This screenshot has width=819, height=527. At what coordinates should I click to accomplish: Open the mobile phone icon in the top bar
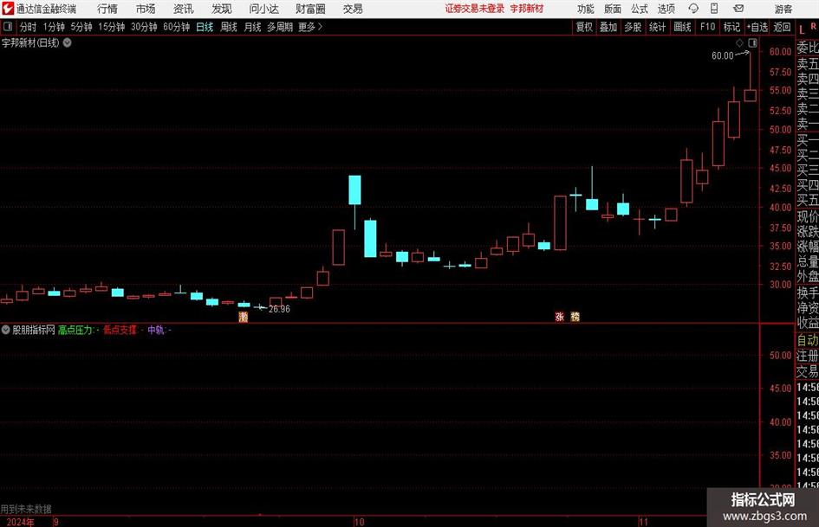coord(714,9)
